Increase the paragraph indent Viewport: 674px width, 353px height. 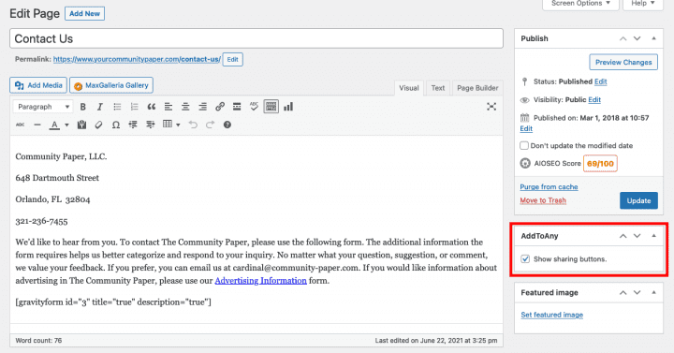pyautogui.click(x=150, y=125)
